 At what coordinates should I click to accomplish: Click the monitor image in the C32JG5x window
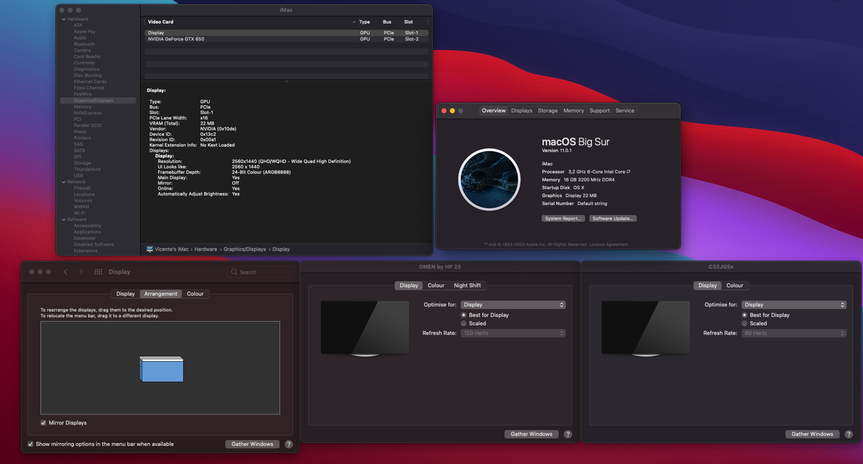pos(645,328)
